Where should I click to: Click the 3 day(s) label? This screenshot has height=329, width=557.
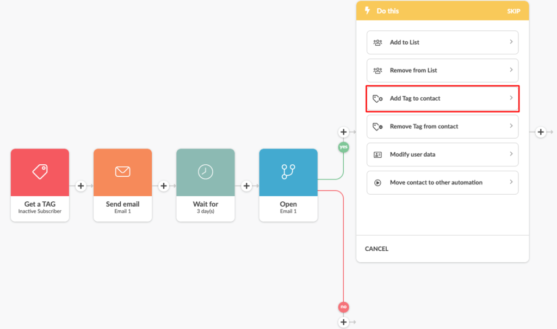[x=205, y=212]
